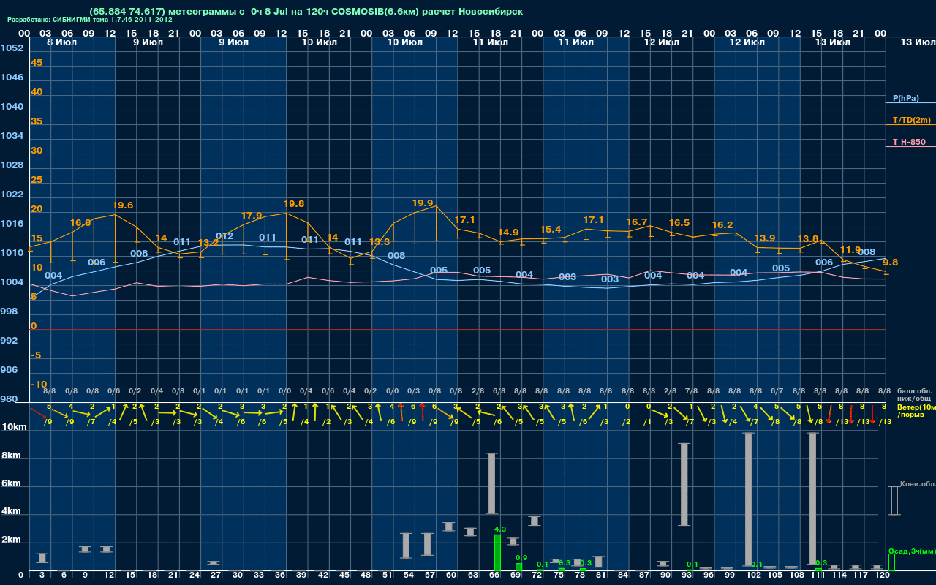Click the 11.9 temperature value

tap(850, 250)
